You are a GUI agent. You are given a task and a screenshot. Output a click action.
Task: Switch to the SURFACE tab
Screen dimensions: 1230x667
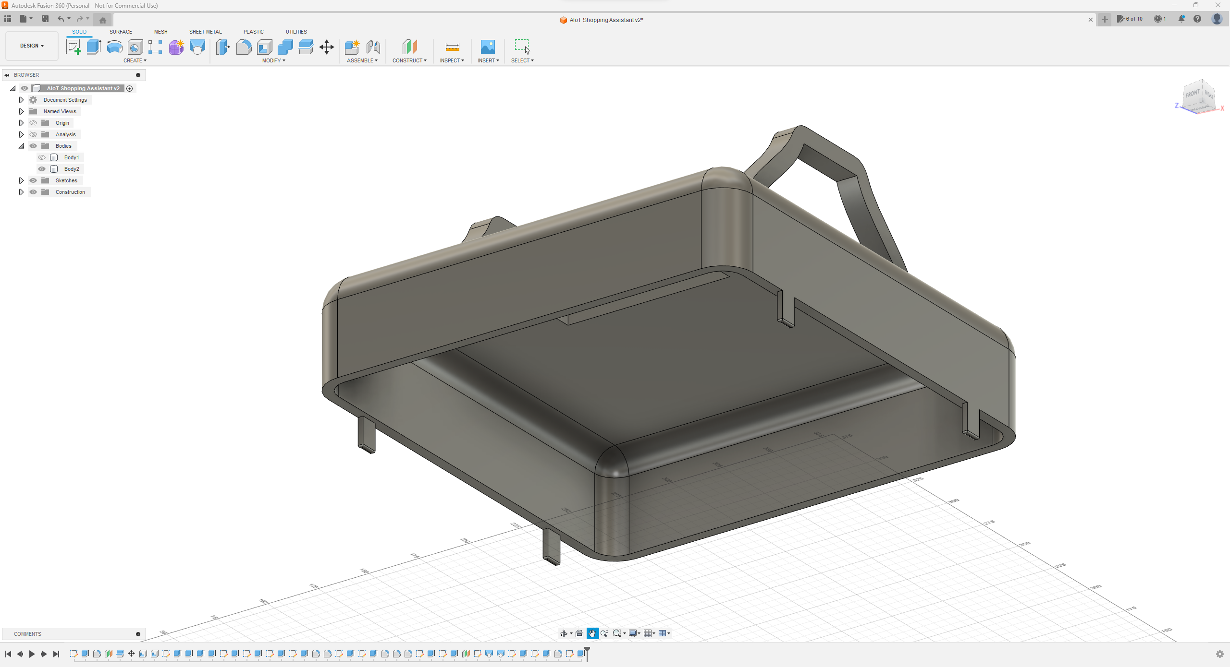click(x=121, y=32)
